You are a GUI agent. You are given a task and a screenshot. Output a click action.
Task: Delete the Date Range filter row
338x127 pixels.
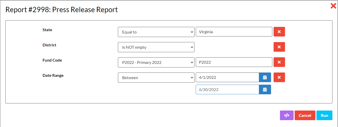pyautogui.click(x=279, y=77)
